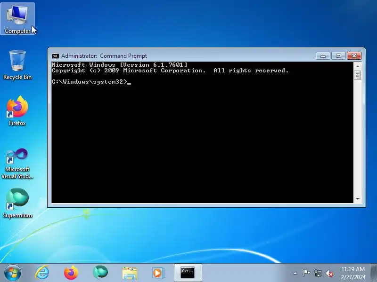Select the Microsoft Visual Studio desktop shortcut
This screenshot has height=282, width=377.
click(x=17, y=164)
